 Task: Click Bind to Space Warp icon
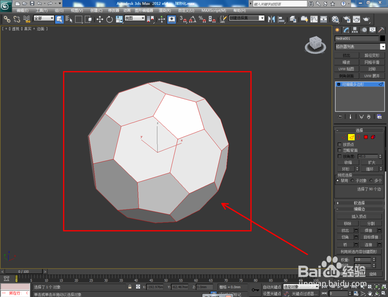click(26, 19)
